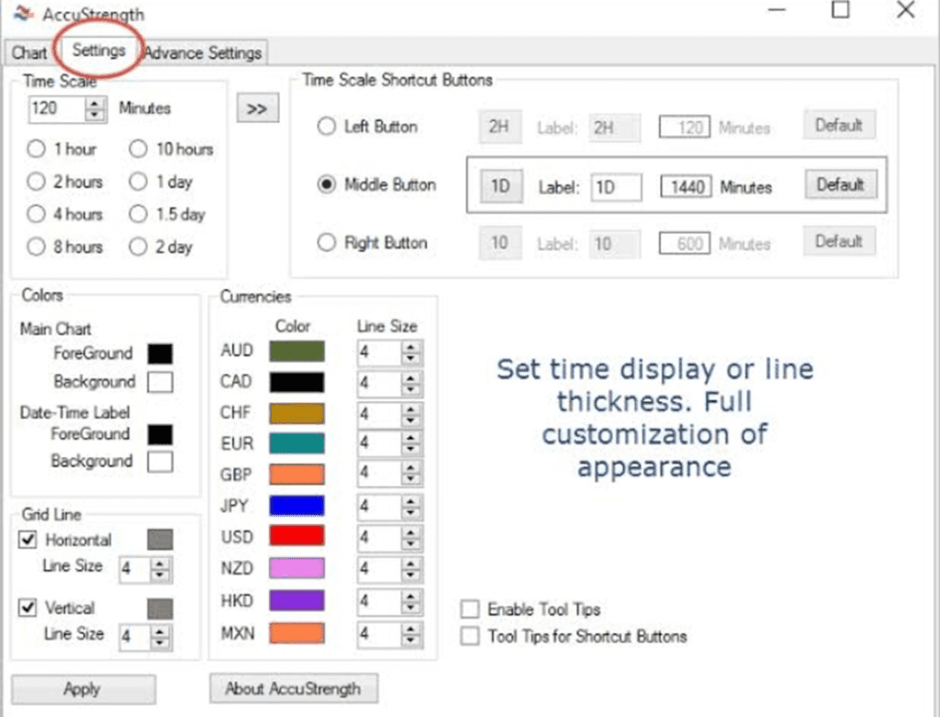Check Tool Tips for Shortcut Buttons
This screenshot has height=717, width=940.
[470, 636]
